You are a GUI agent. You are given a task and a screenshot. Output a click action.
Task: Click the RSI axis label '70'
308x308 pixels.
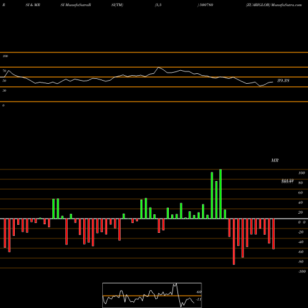4,71
